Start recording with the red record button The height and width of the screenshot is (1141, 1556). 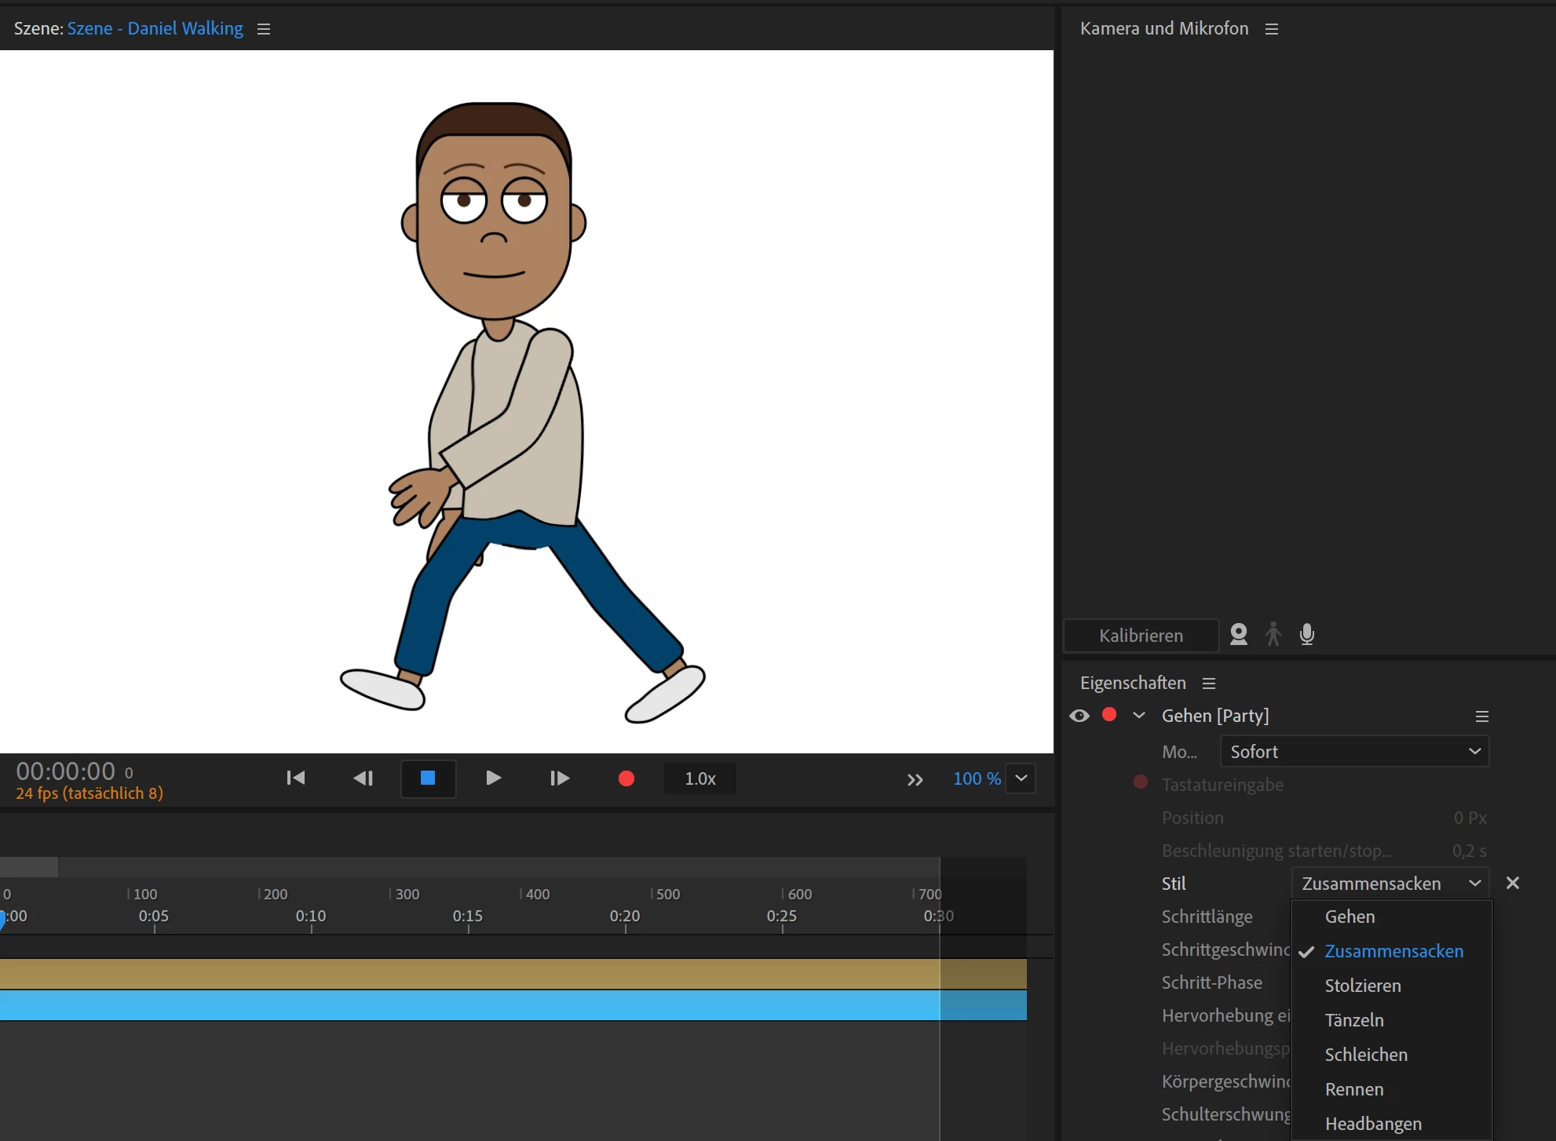626,778
